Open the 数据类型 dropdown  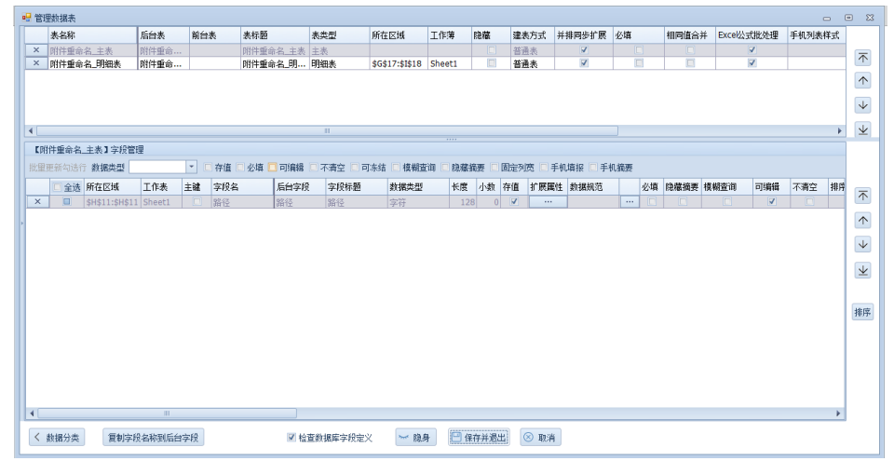click(191, 168)
